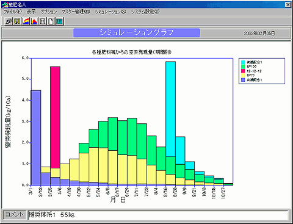This screenshot has width=293, height=224.
Task: Click the blank page document toolbar icon
Action: [51, 21]
